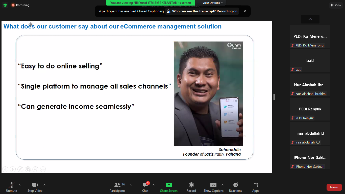Click the Unmute microphone icon
The image size is (345, 194).
pos(11,185)
